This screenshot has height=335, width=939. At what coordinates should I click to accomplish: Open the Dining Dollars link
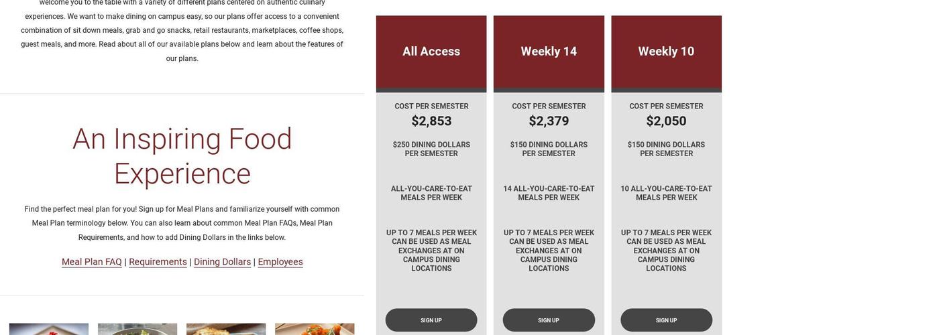222,262
